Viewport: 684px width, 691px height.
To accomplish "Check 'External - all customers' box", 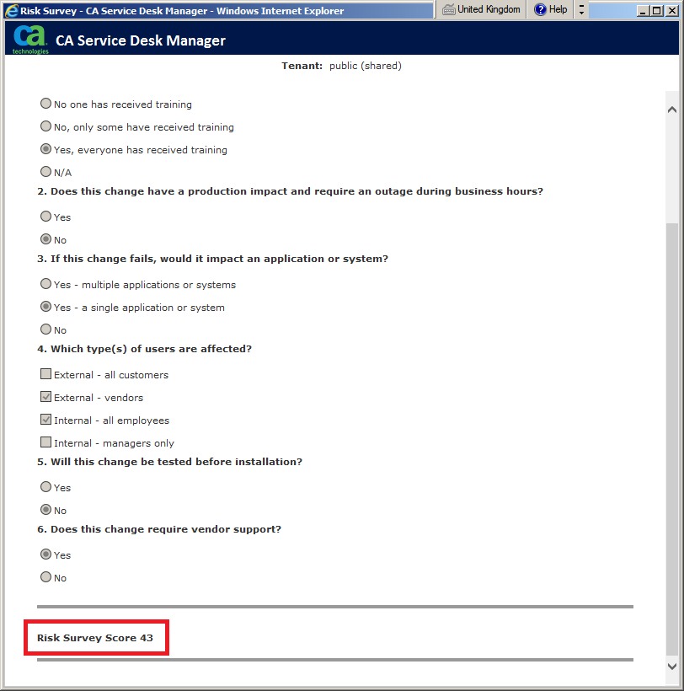I will click(45, 374).
